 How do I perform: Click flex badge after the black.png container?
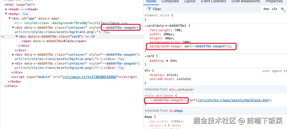pyautogui.click(x=106, y=32)
